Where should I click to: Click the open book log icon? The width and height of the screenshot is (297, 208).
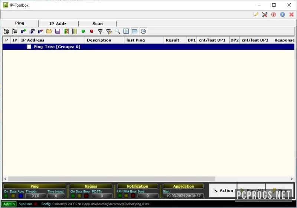[126, 32]
